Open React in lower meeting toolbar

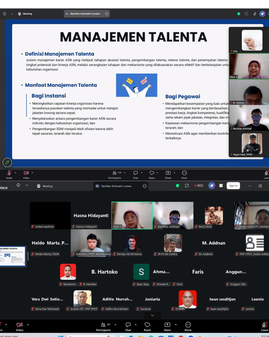pos(147,327)
